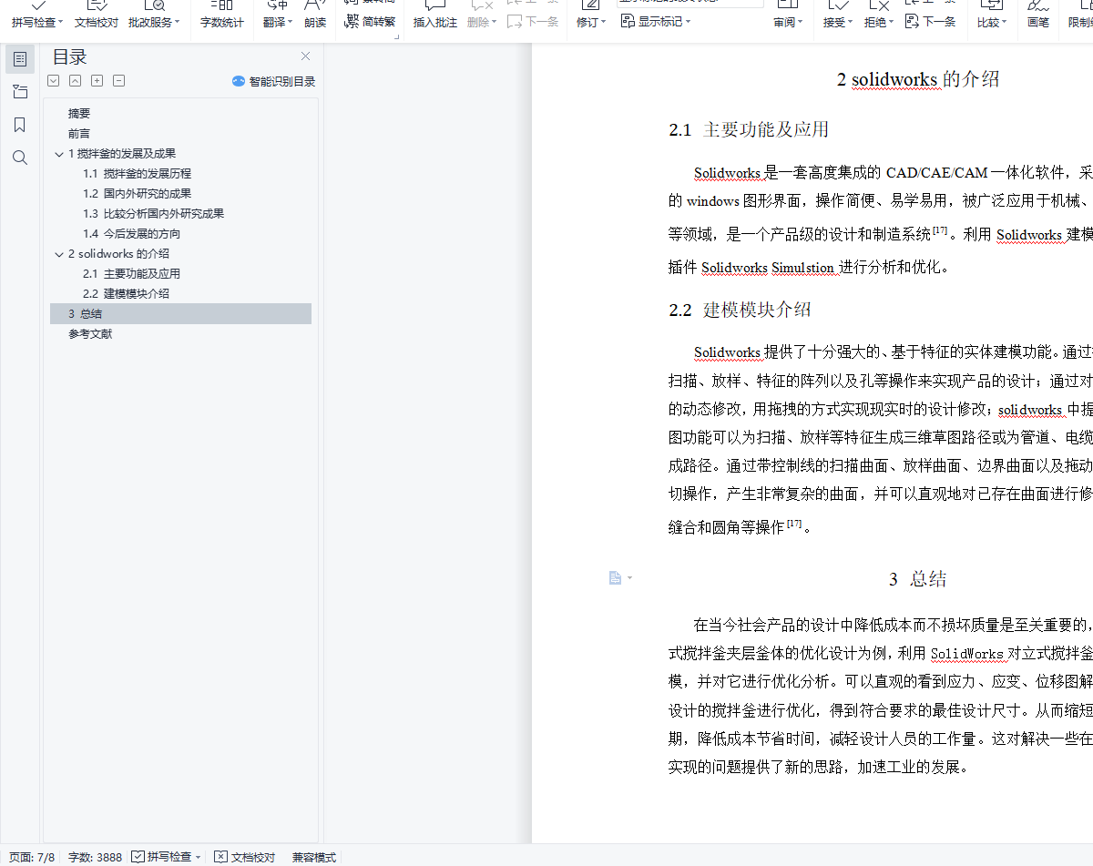Click the expand-all down arrow box in 目录 panel
This screenshot has width=1093, height=866.
click(x=54, y=81)
